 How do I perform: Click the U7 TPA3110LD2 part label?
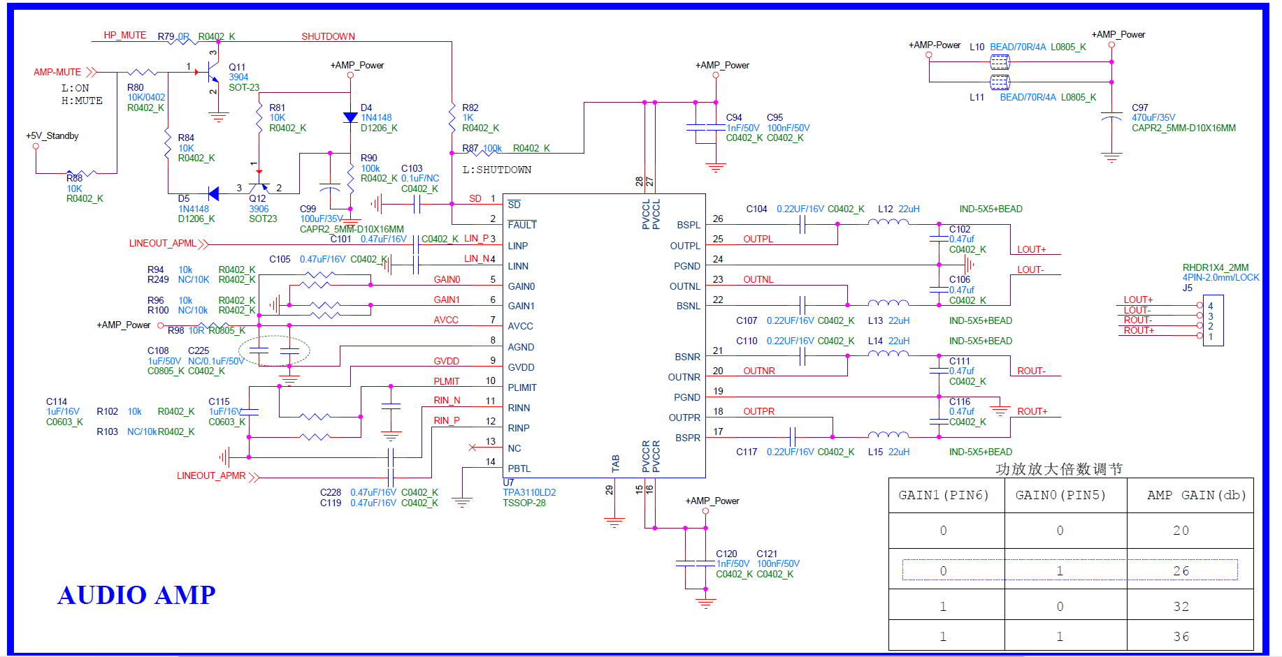coord(529,492)
